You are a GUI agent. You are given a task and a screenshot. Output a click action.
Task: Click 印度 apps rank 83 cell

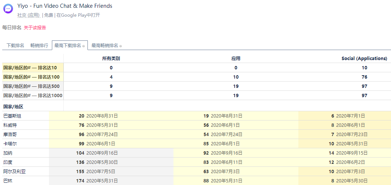pos(236,162)
